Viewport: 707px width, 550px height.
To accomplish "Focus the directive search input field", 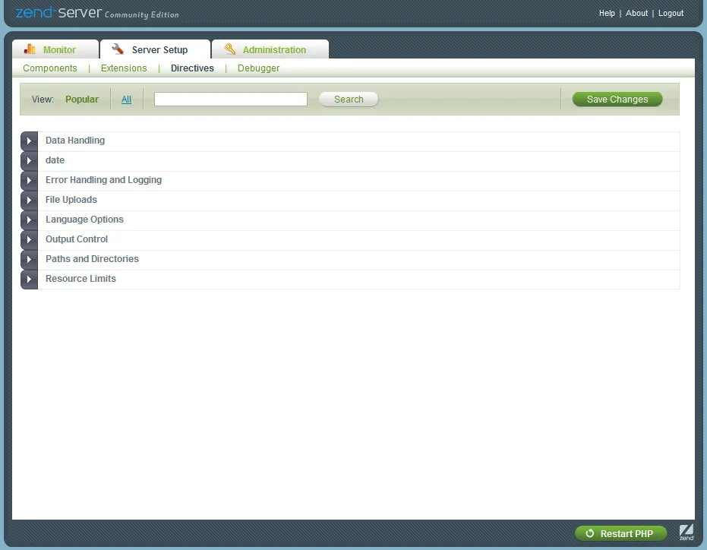I will pyautogui.click(x=231, y=100).
